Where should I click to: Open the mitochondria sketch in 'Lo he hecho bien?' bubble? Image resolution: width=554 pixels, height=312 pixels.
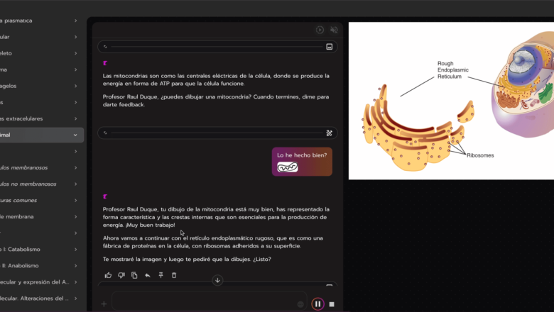(x=287, y=167)
